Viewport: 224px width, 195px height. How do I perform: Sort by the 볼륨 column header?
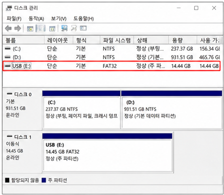coord(23,40)
